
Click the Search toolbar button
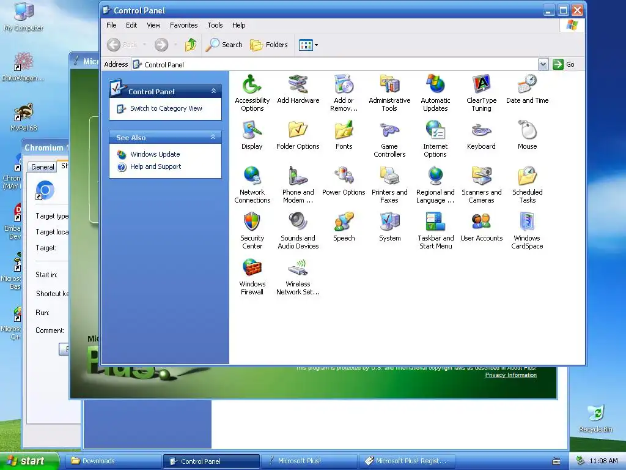coord(224,45)
